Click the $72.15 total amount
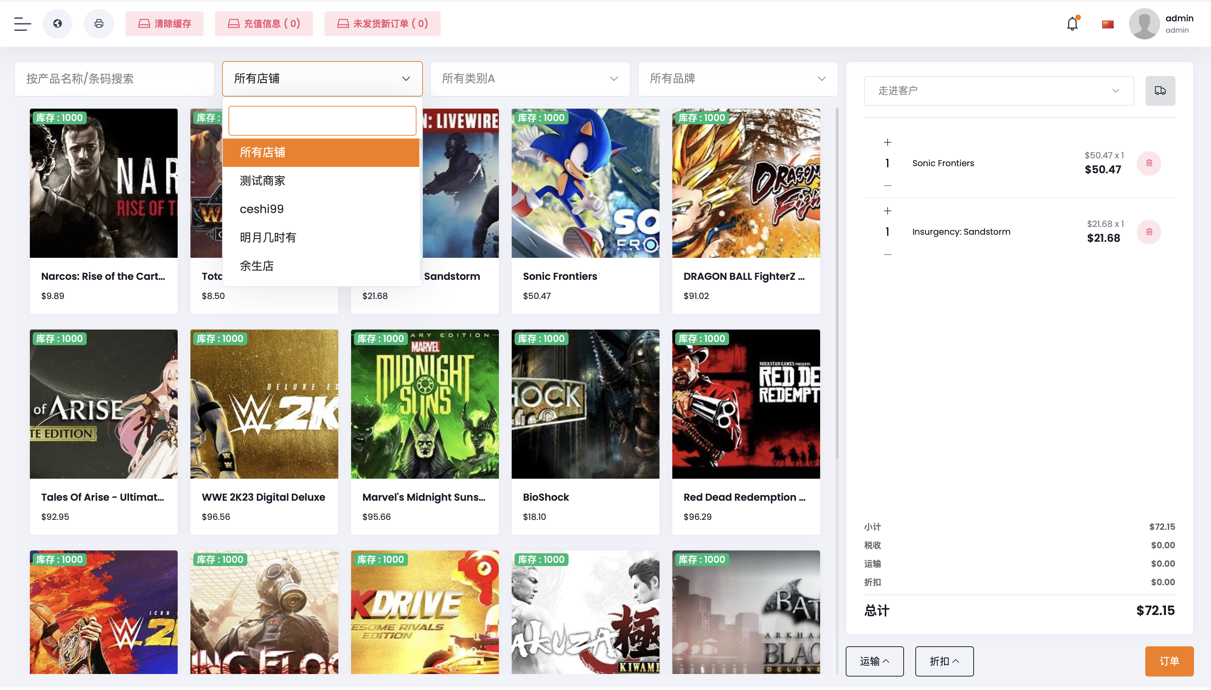Viewport: 1211px width, 690px height. pos(1156,610)
